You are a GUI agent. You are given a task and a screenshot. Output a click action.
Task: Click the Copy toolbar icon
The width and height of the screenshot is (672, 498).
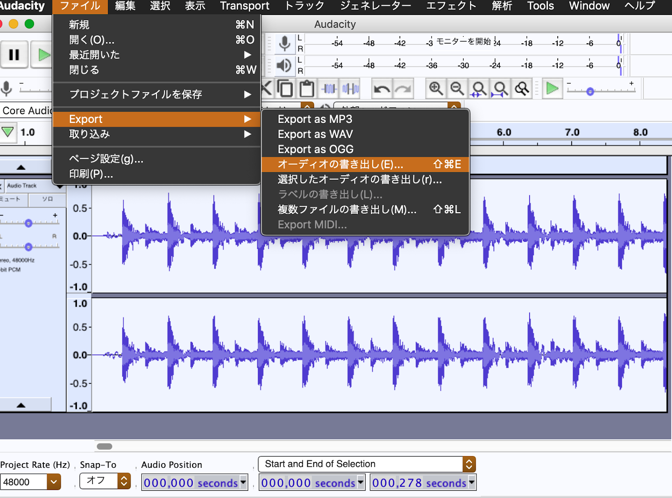(x=285, y=89)
